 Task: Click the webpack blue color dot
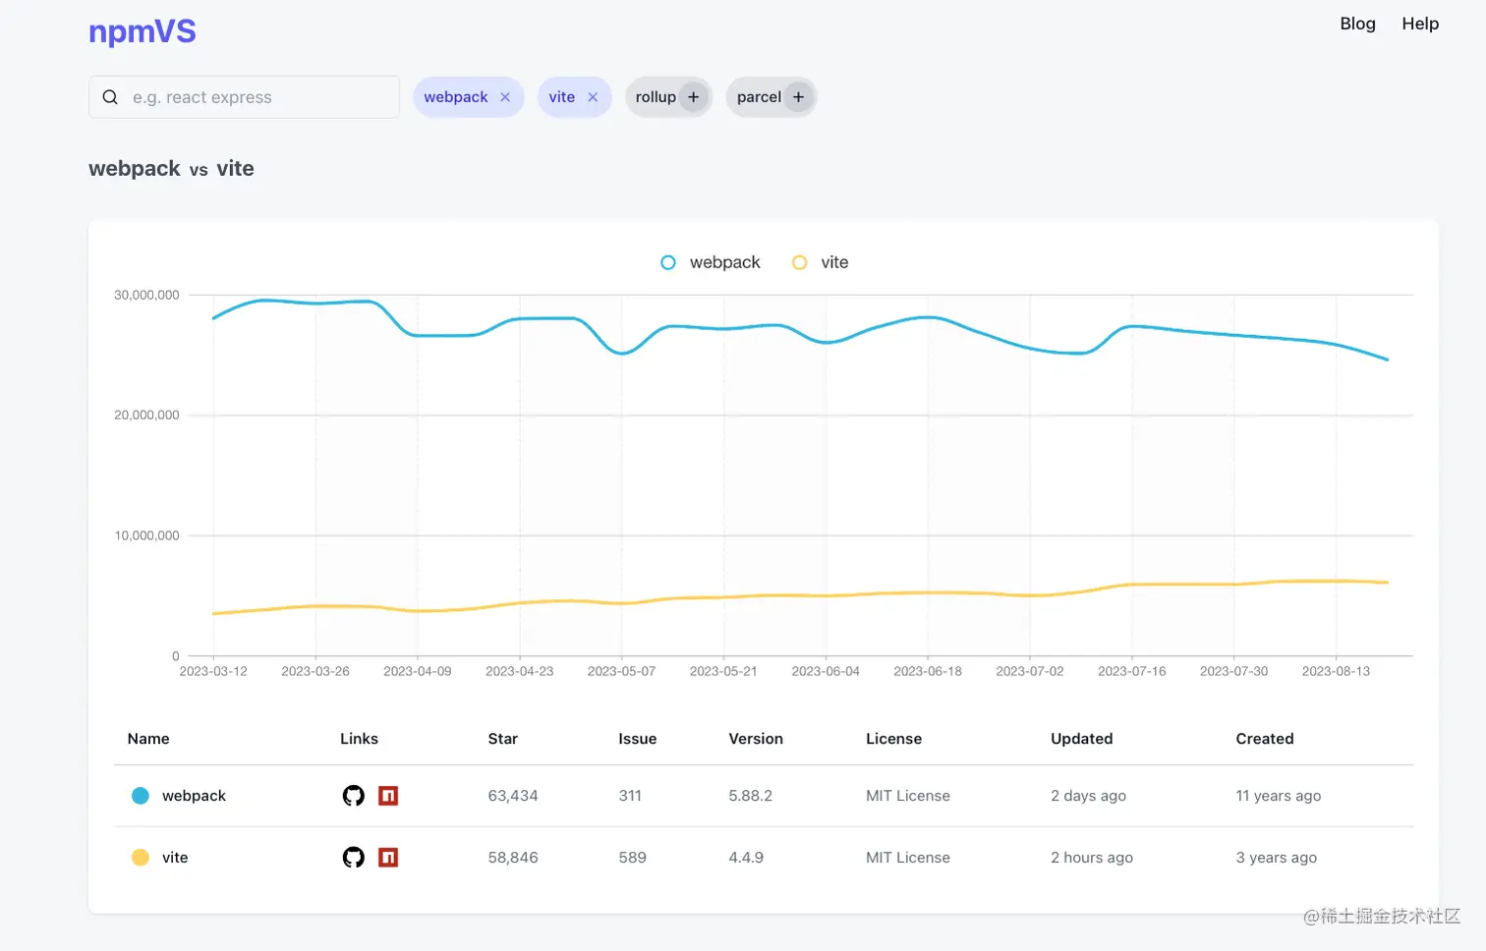(141, 796)
